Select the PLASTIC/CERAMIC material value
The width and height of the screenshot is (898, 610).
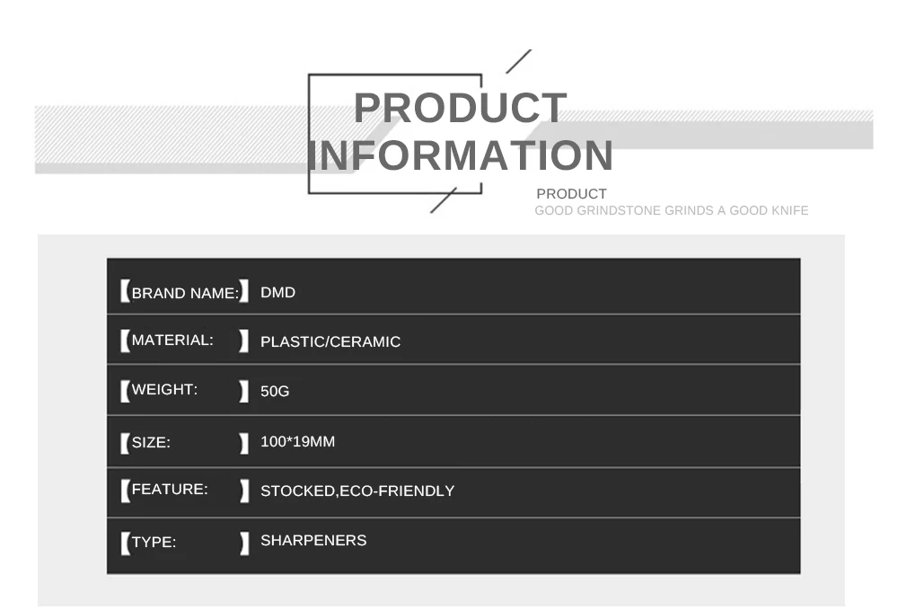point(330,341)
